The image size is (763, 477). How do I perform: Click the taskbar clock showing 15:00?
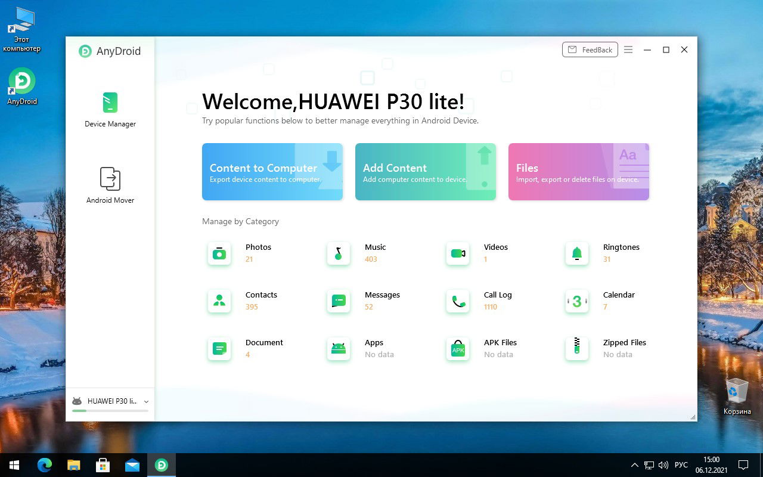pyautogui.click(x=711, y=460)
